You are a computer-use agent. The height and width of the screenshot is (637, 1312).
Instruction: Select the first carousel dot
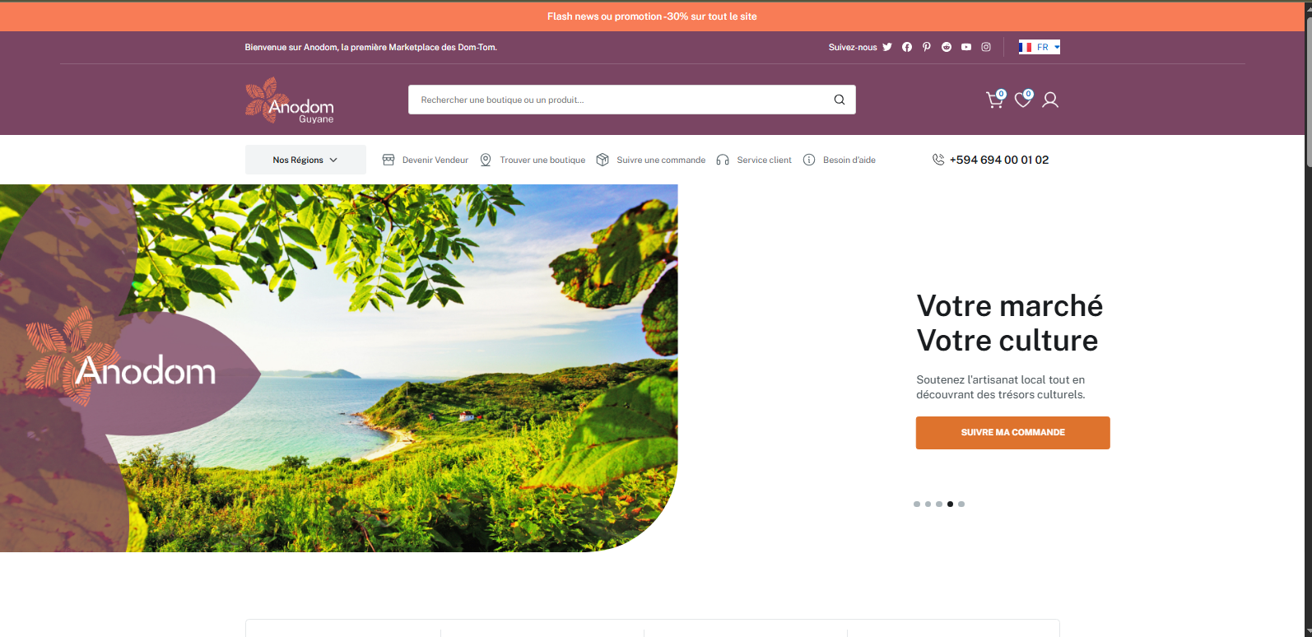pos(917,504)
